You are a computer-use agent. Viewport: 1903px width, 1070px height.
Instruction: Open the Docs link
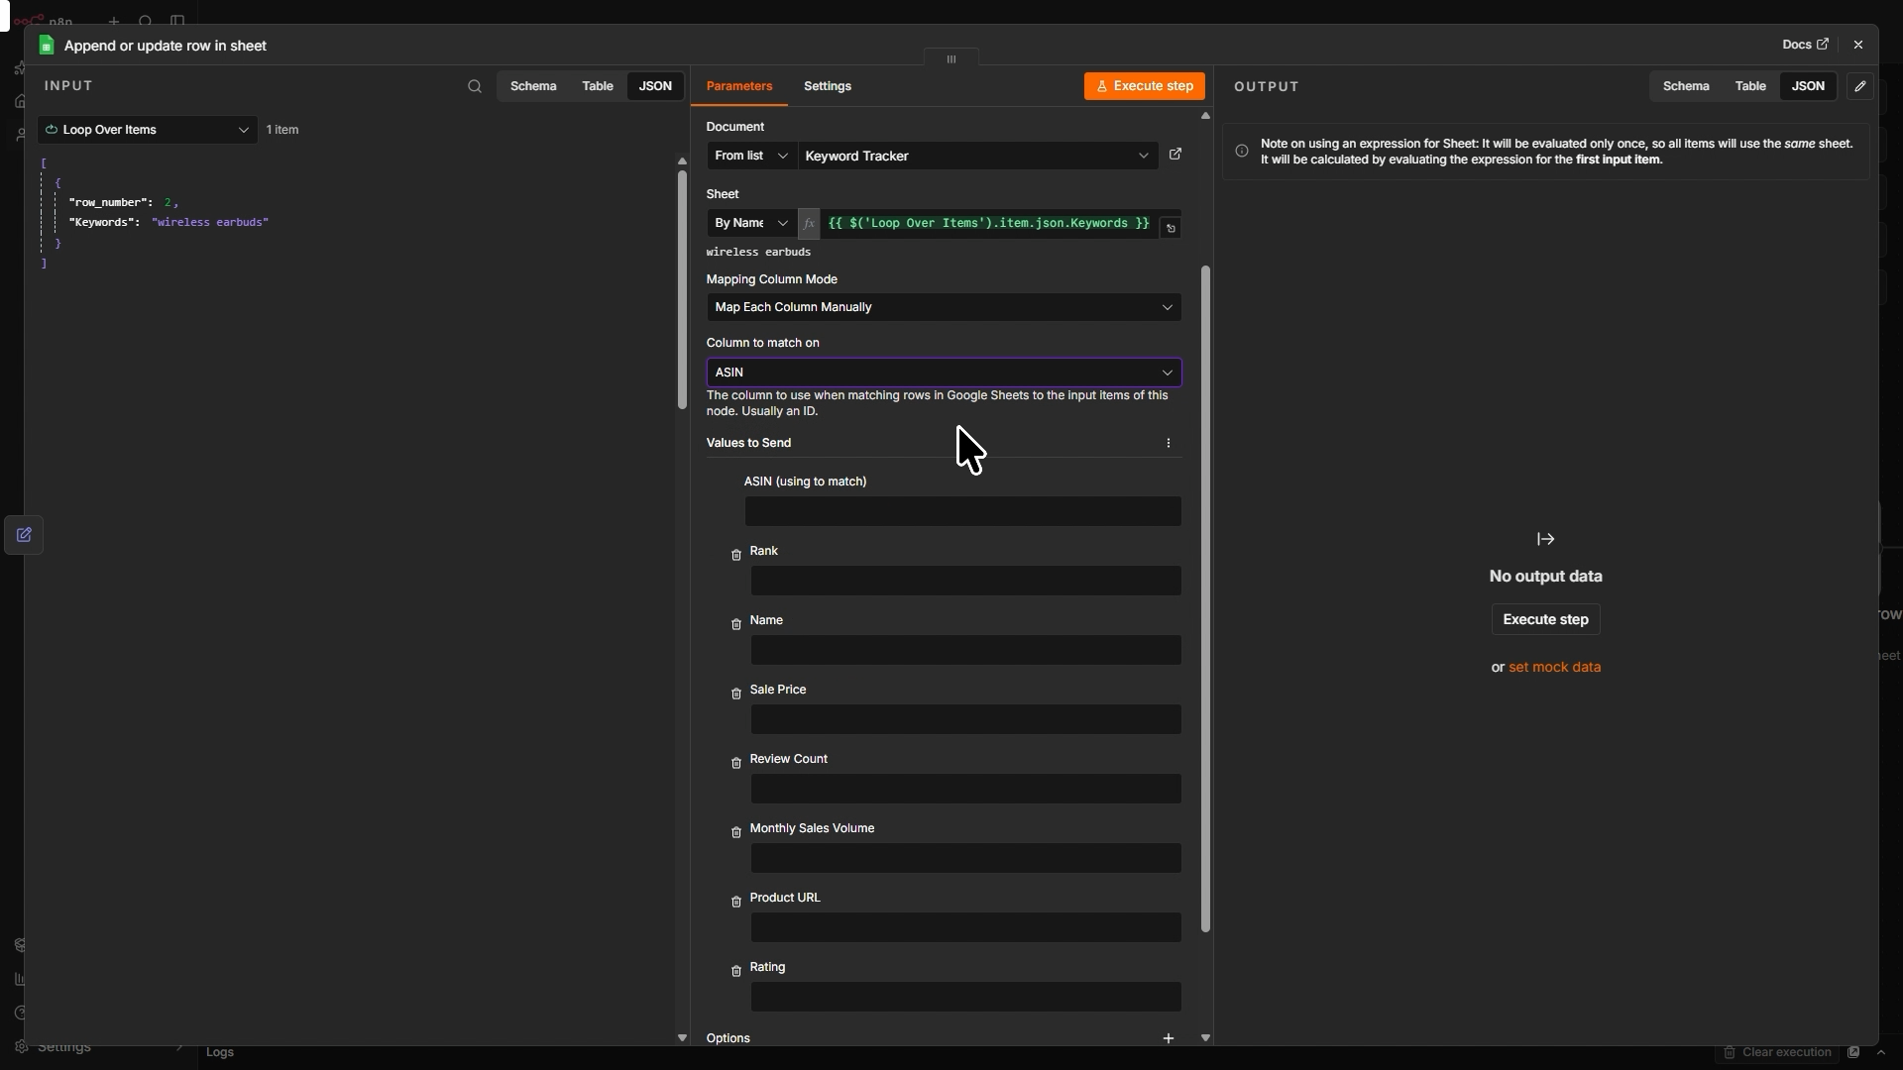(x=1805, y=45)
